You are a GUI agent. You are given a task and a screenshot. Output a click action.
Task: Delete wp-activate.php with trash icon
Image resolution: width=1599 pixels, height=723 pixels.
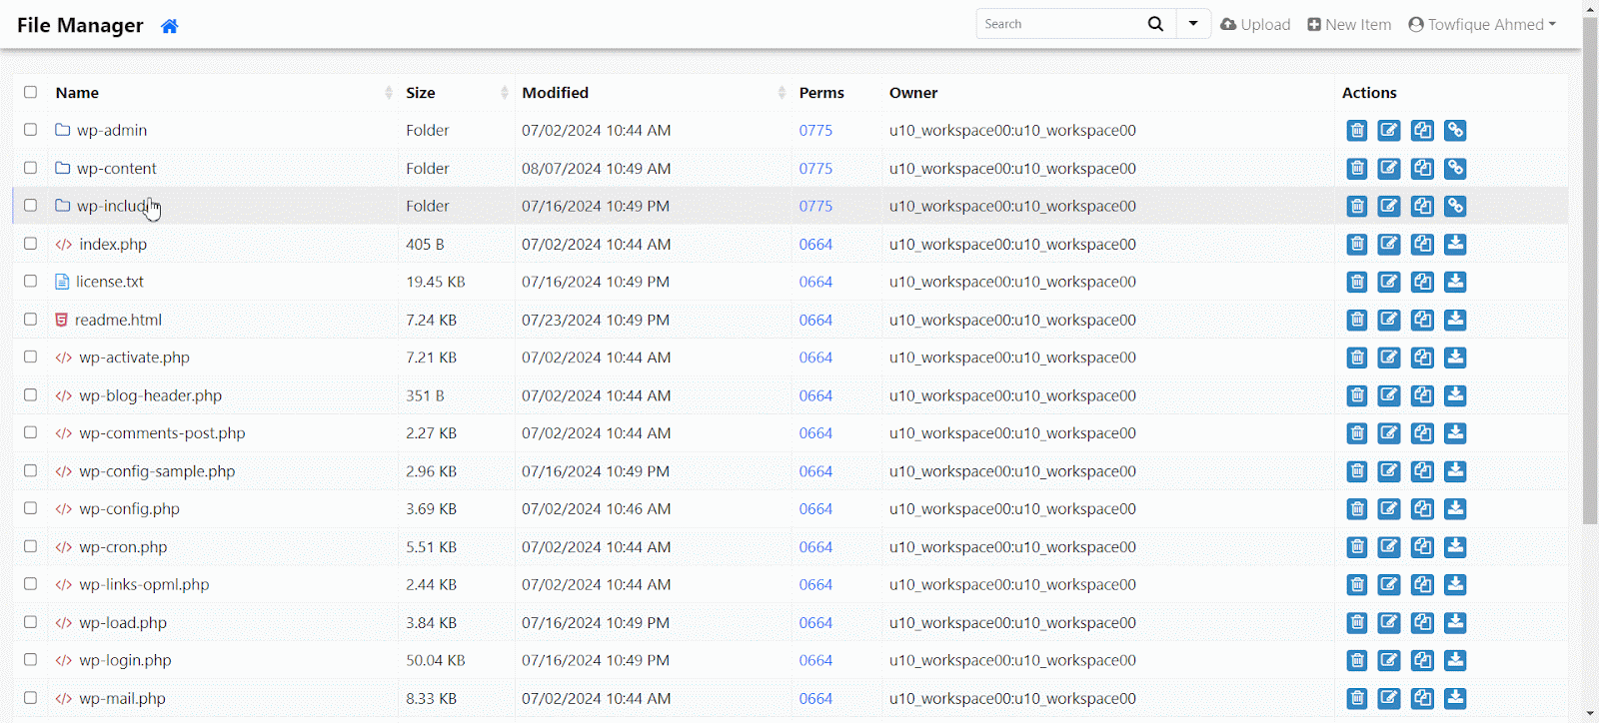point(1357,358)
